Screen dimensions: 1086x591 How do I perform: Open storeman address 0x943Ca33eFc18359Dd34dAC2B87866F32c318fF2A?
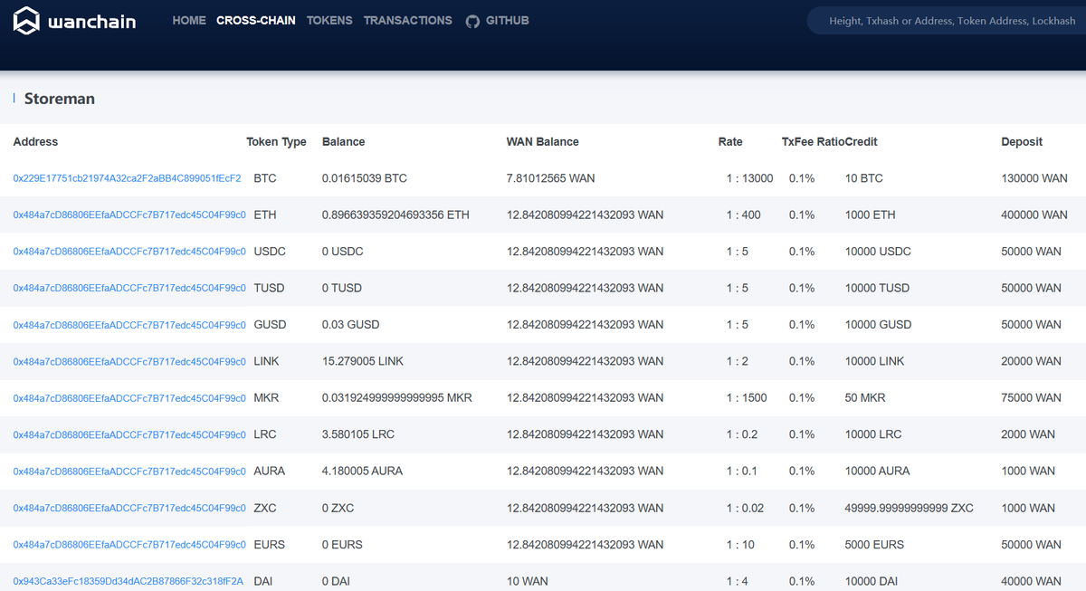[128, 581]
